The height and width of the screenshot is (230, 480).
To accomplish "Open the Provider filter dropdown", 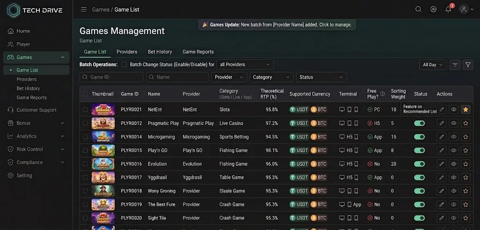I will [x=229, y=77].
